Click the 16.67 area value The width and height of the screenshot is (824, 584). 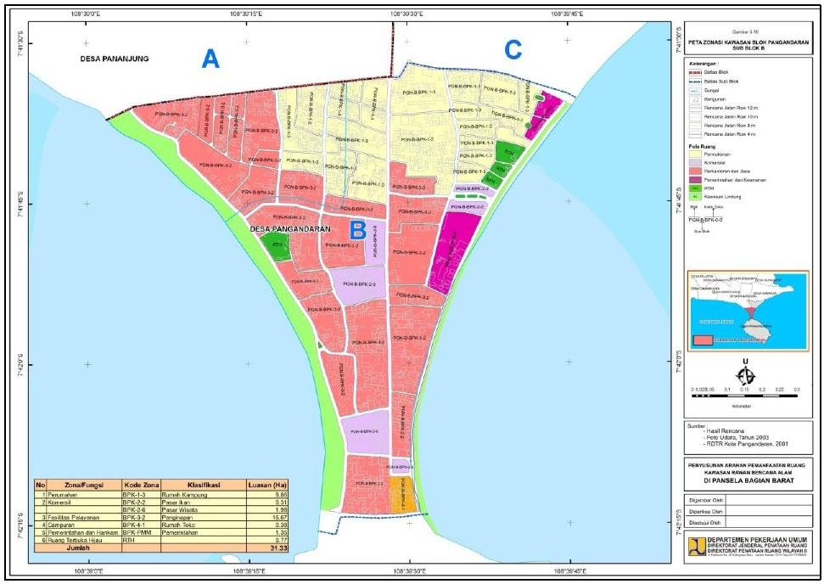[278, 518]
